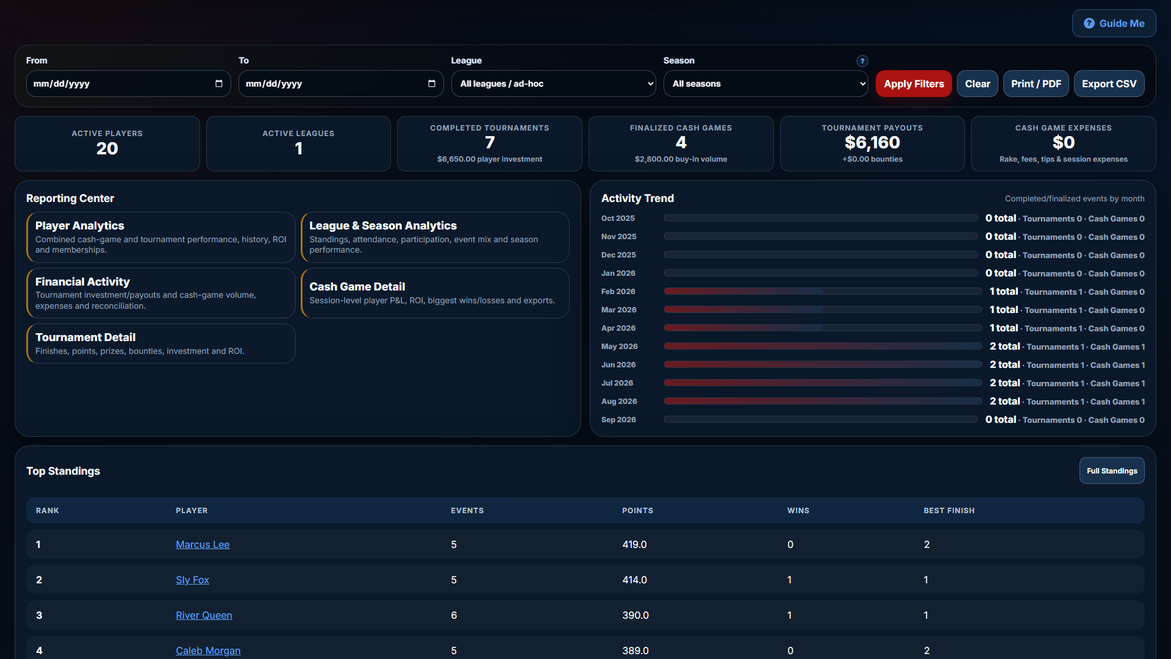Click the Activity Trend heading
Viewport: 1171px width, 659px height.
(637, 198)
